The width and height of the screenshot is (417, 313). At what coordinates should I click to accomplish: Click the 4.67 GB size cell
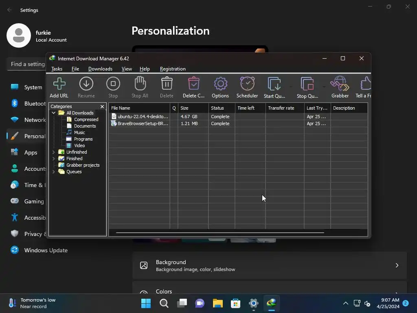click(x=189, y=117)
